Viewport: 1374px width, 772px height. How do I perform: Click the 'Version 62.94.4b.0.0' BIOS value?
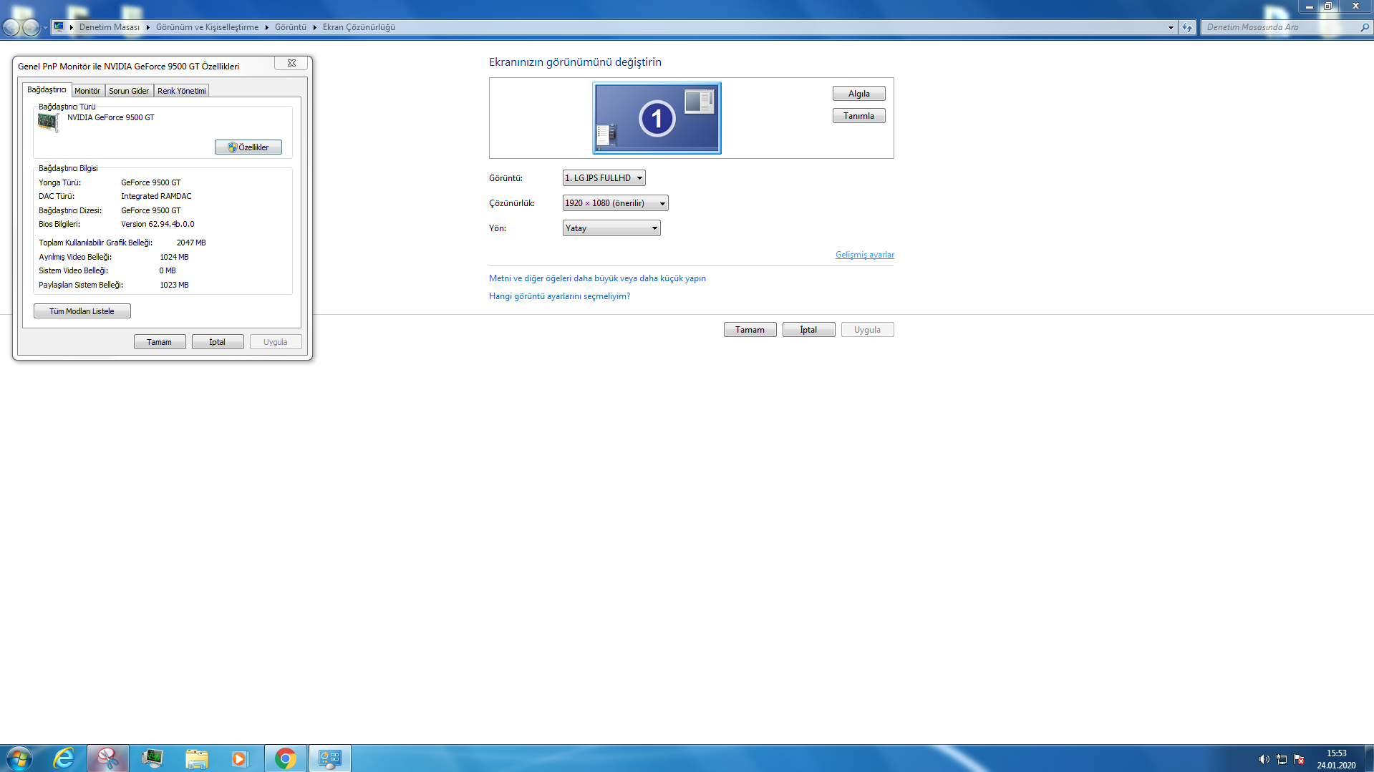pyautogui.click(x=158, y=224)
